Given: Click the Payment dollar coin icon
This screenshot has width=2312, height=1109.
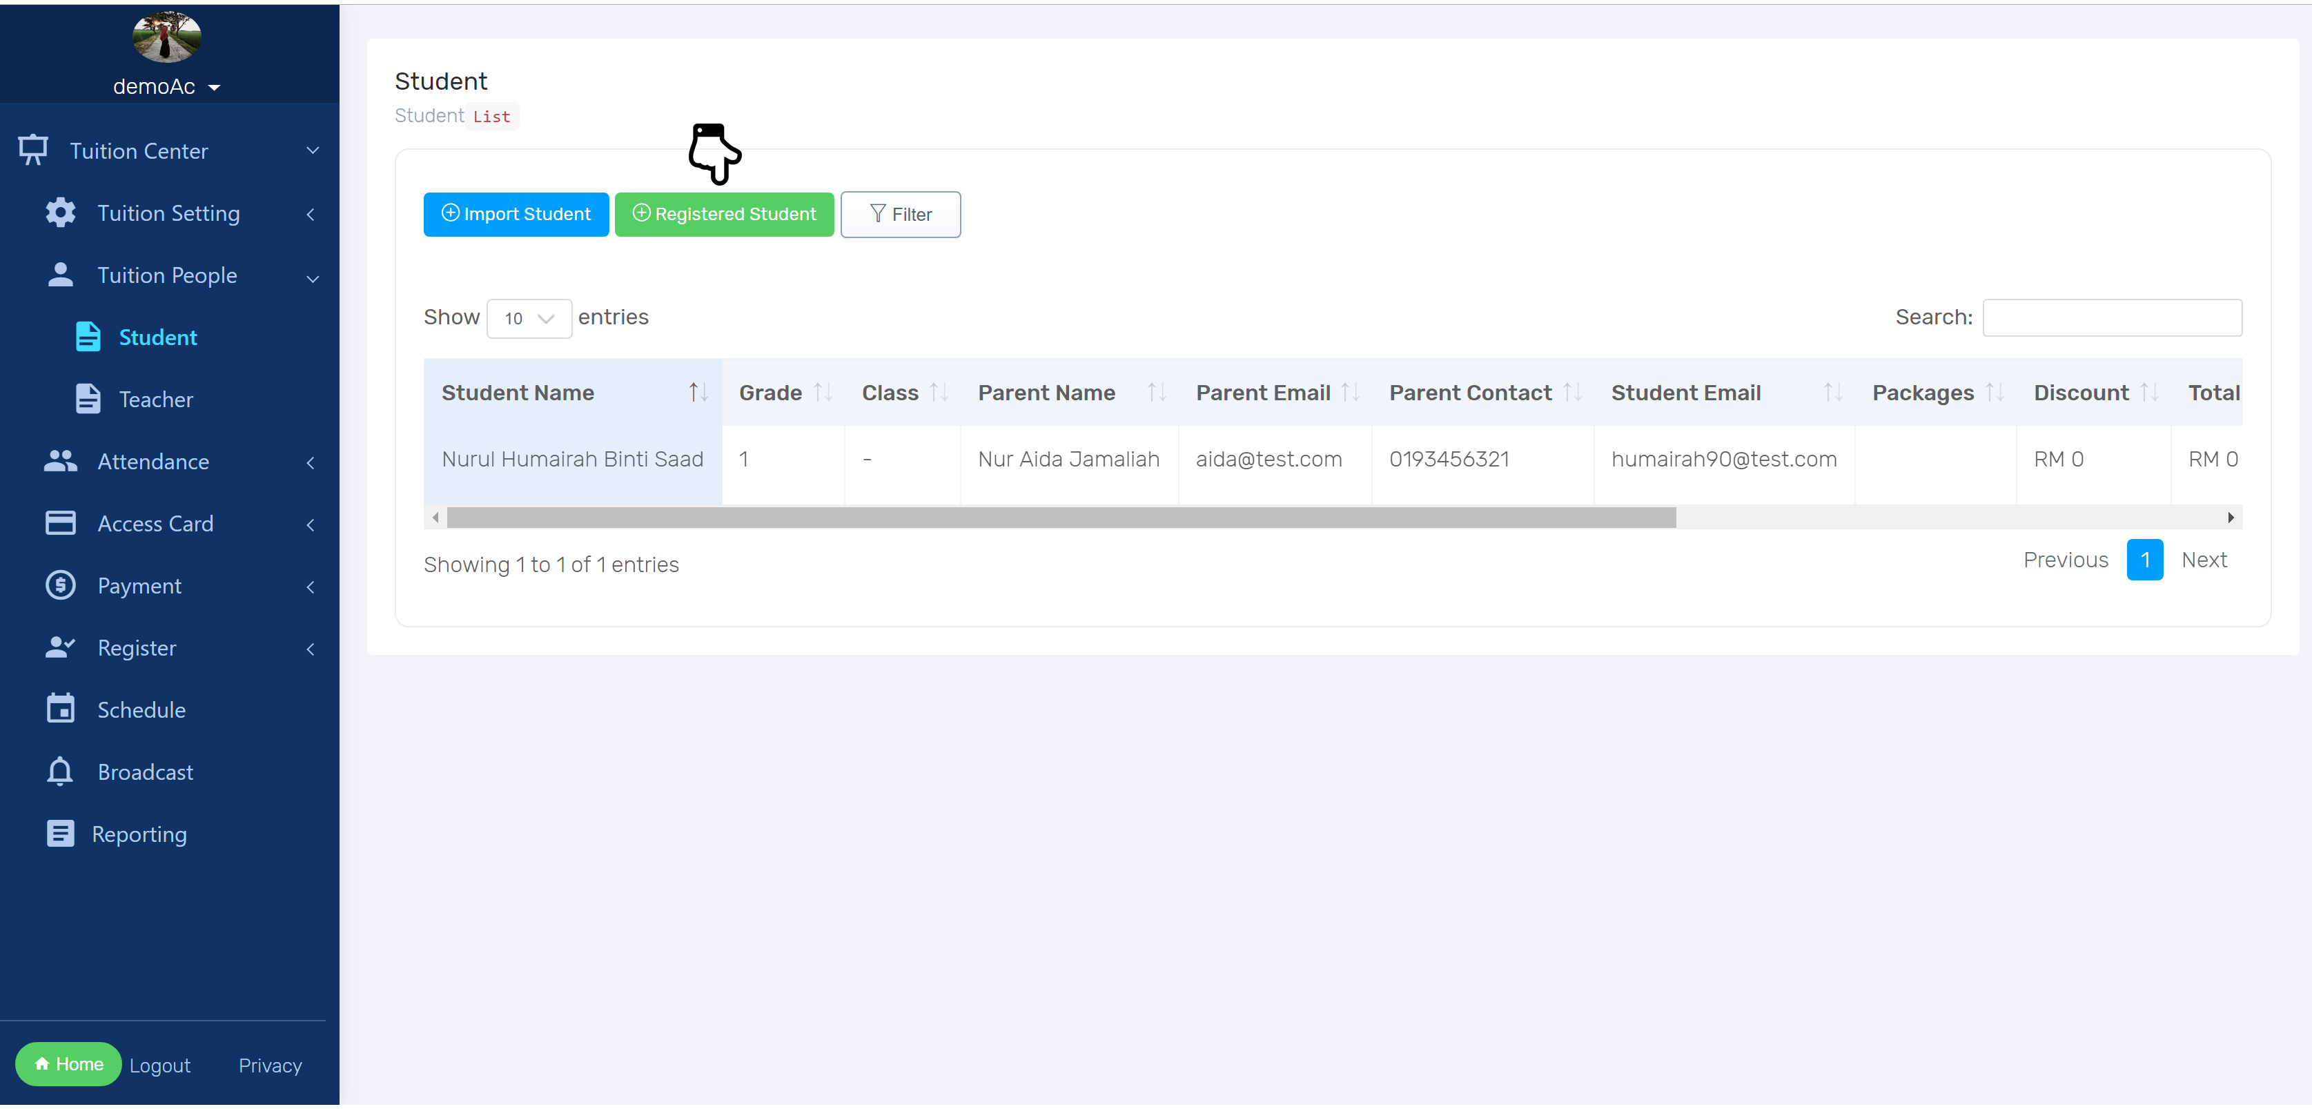Looking at the screenshot, I should 60,585.
